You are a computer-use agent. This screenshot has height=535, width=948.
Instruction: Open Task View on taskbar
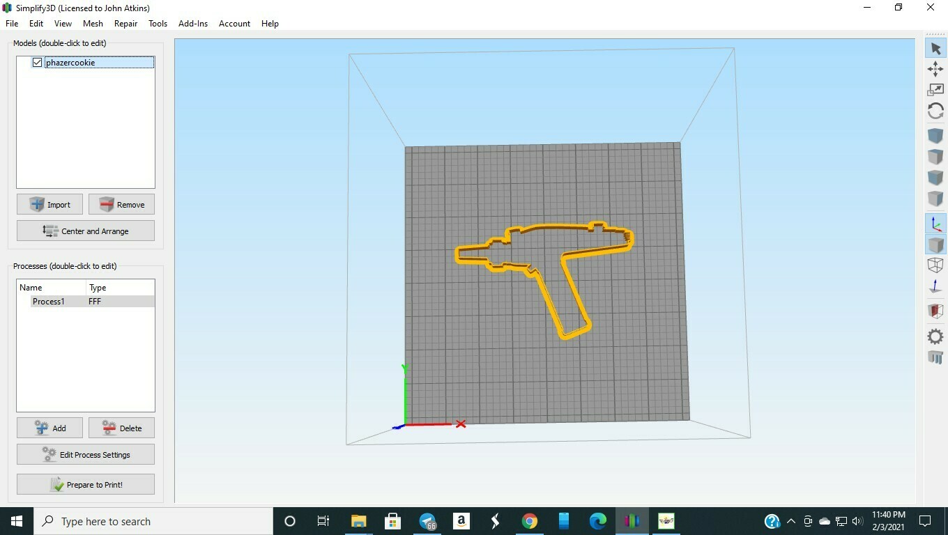coord(323,521)
